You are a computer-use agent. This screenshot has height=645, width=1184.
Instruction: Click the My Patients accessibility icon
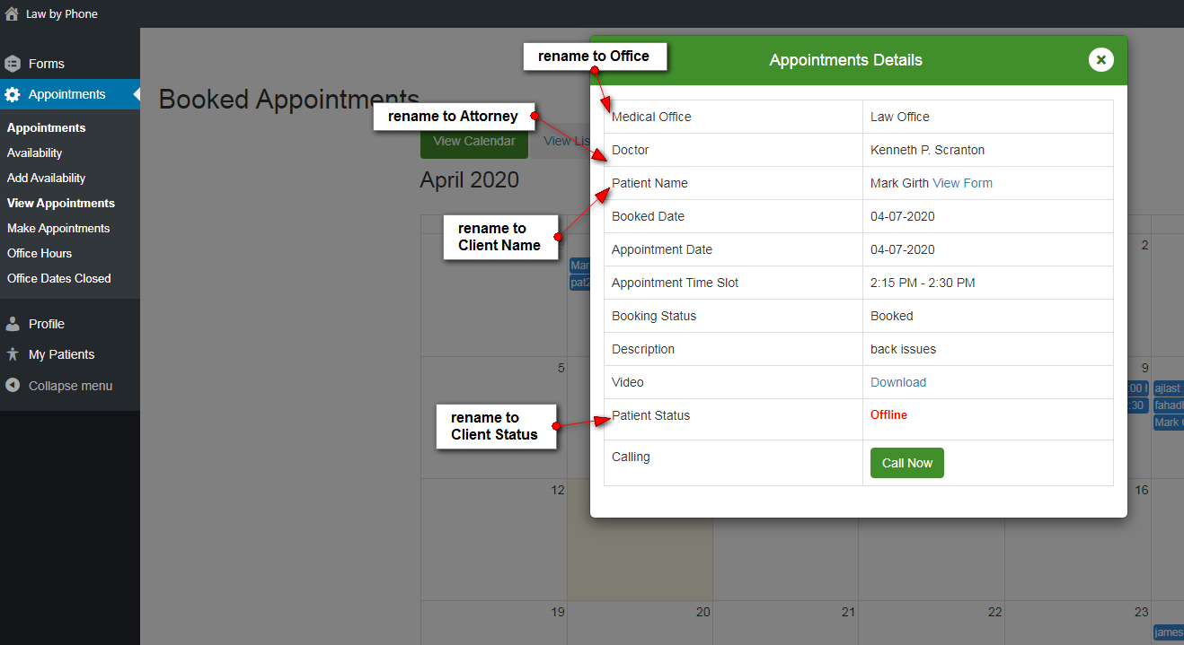click(13, 354)
